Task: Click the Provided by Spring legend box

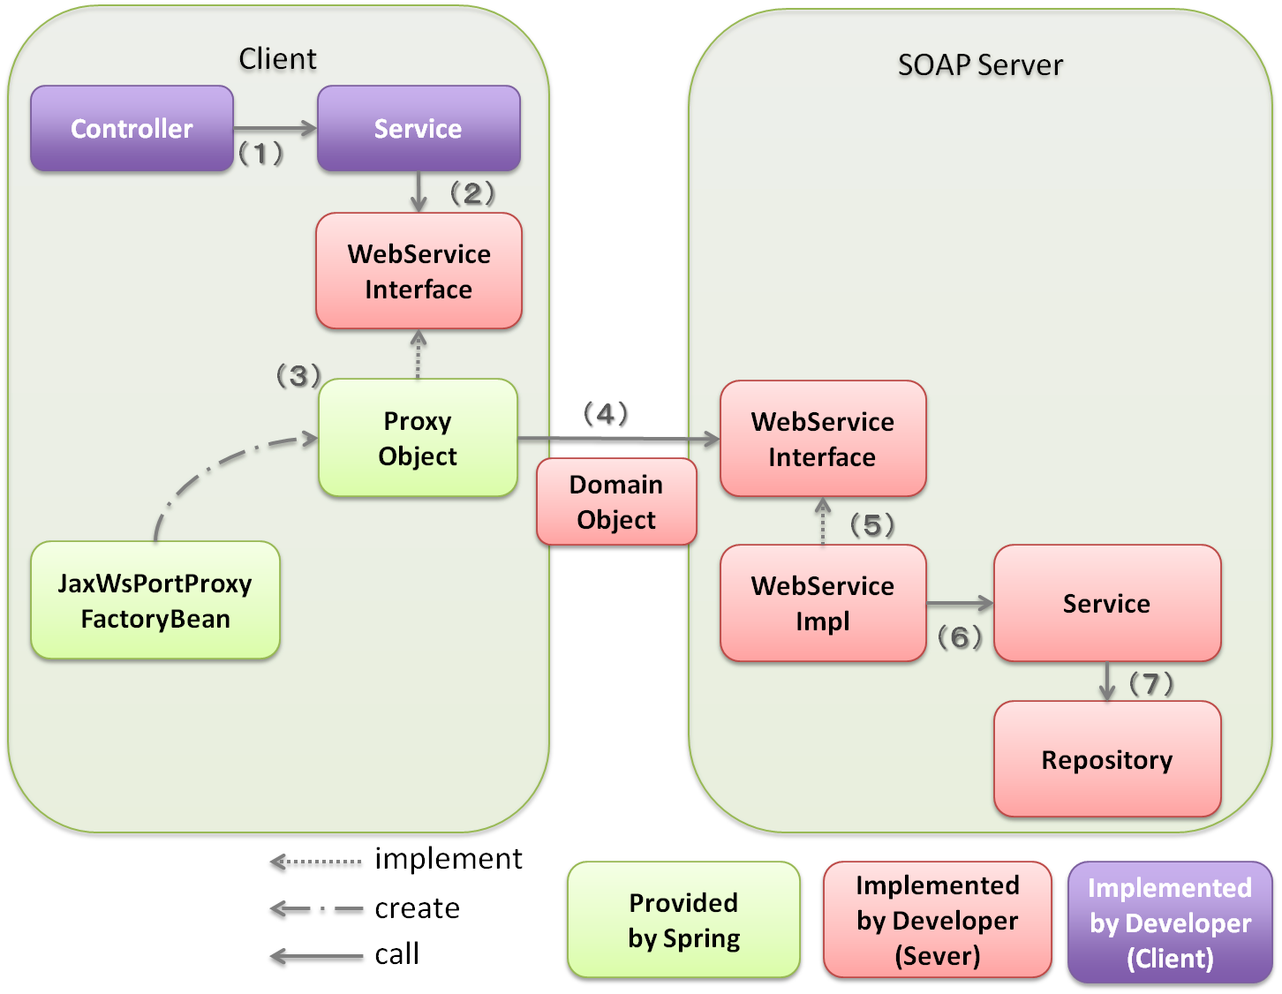Action: [683, 921]
